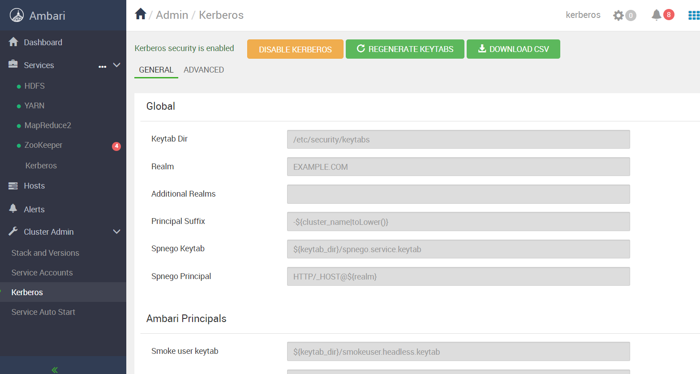Click the Alerts bell icon in sidebar
The width and height of the screenshot is (700, 374).
[x=13, y=208]
